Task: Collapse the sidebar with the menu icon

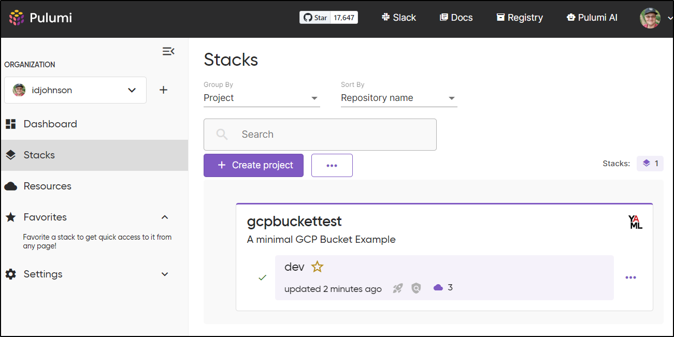Action: pos(168,51)
